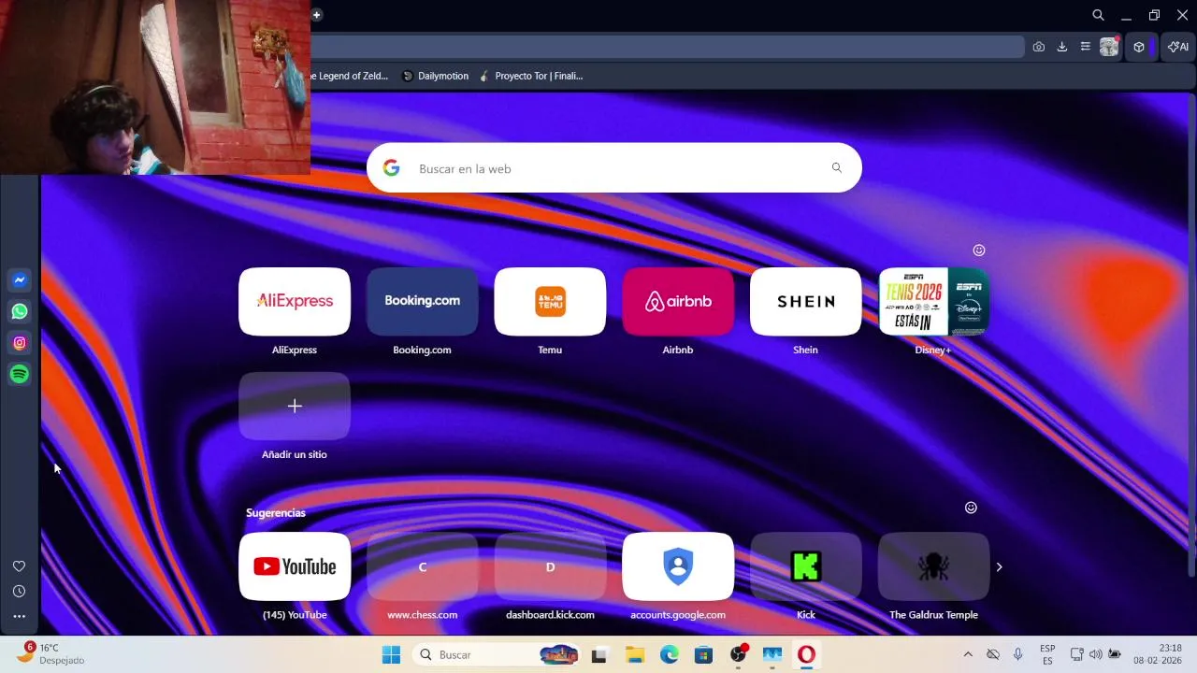Open Messenger in the Opera sidebar

coord(19,280)
